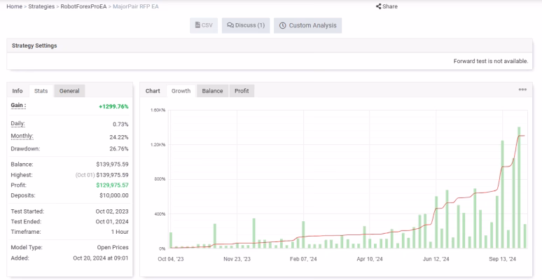Click 'Forward test is not available.' text

pyautogui.click(x=491, y=61)
